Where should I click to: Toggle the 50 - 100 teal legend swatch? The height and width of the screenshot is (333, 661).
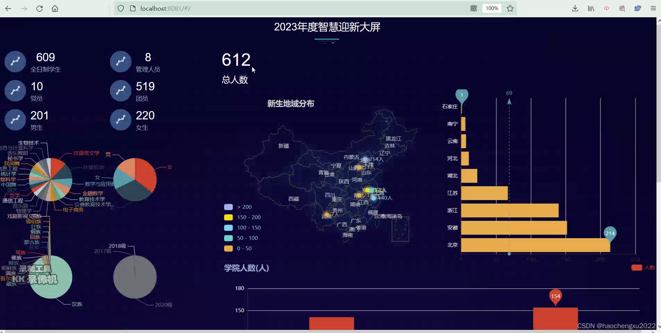(229, 238)
